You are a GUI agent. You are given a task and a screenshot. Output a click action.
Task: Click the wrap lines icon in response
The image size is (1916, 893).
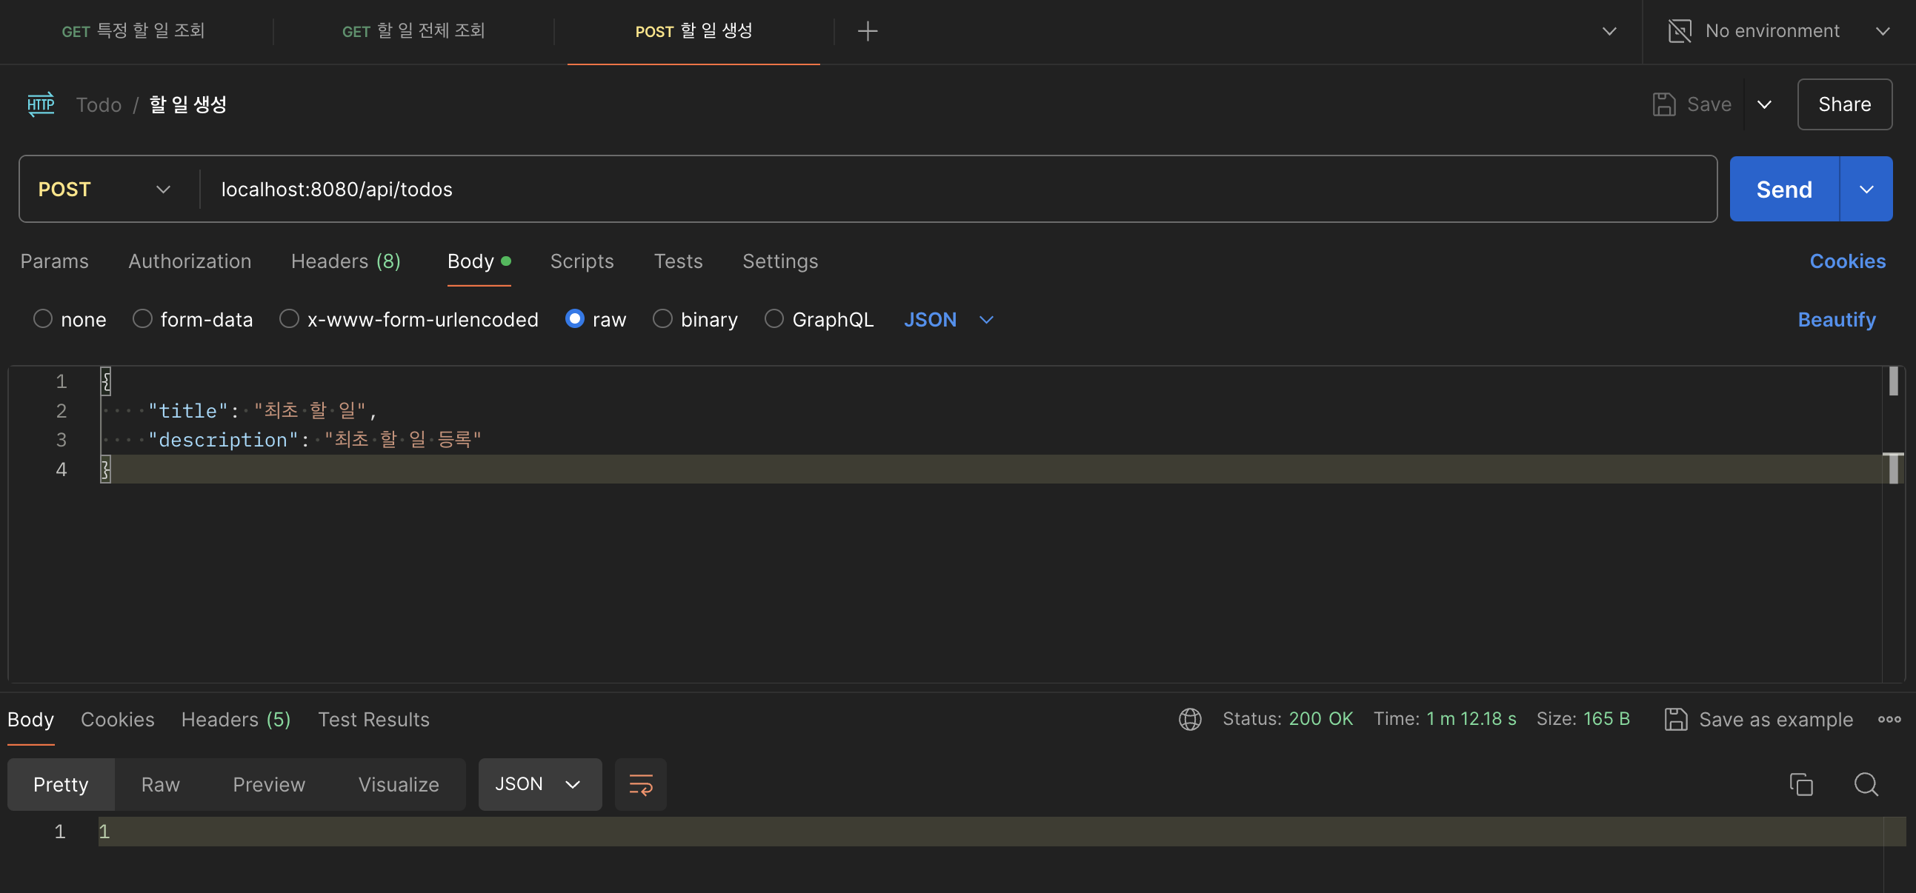pyautogui.click(x=640, y=784)
